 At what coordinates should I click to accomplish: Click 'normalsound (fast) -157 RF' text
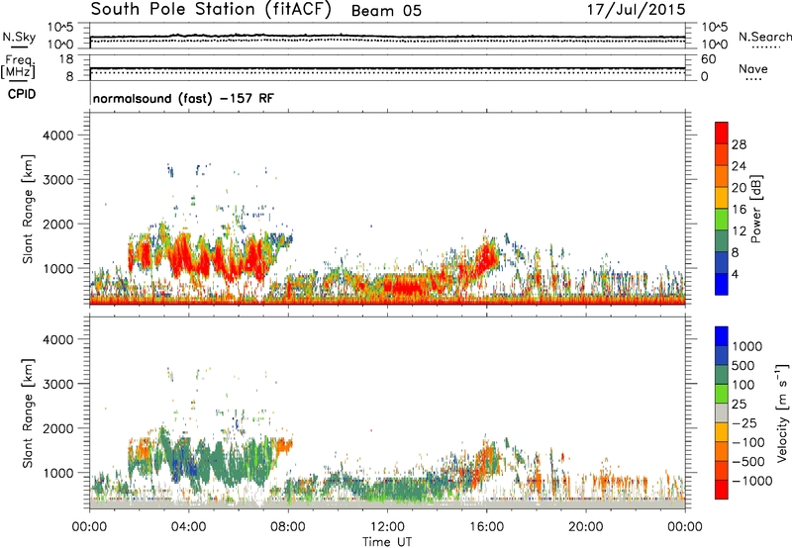point(183,98)
